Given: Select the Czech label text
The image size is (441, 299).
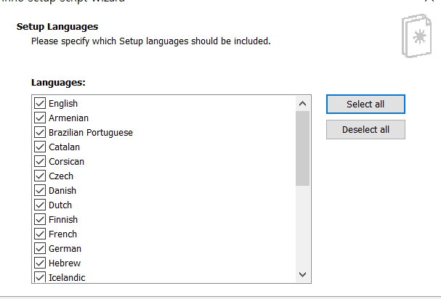Looking at the screenshot, I should [61, 176].
